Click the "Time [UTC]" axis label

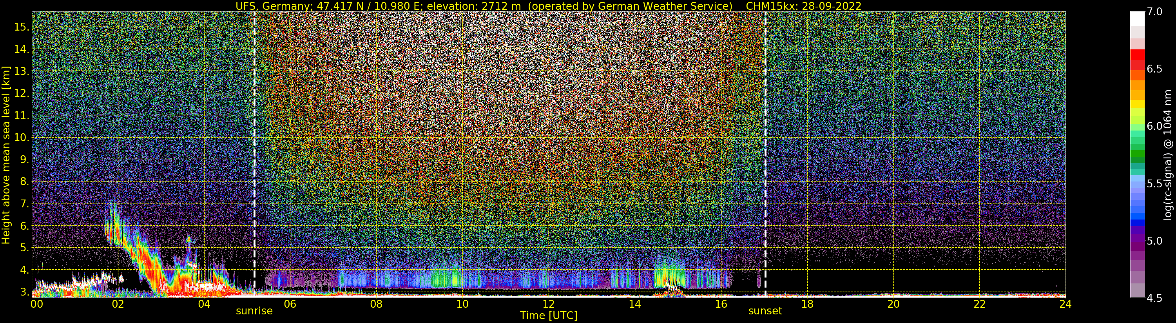pos(549,316)
